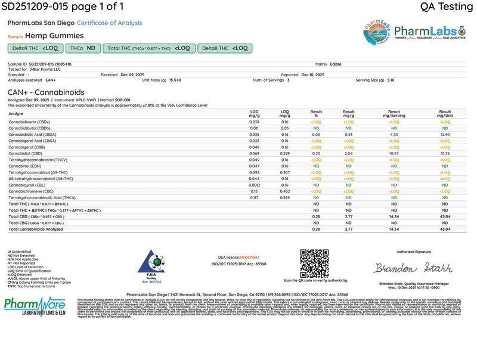Image resolution: width=477 pixels, height=341 pixels.
Task: Click the Received date Dec 09, 2025
Action: pos(132,75)
